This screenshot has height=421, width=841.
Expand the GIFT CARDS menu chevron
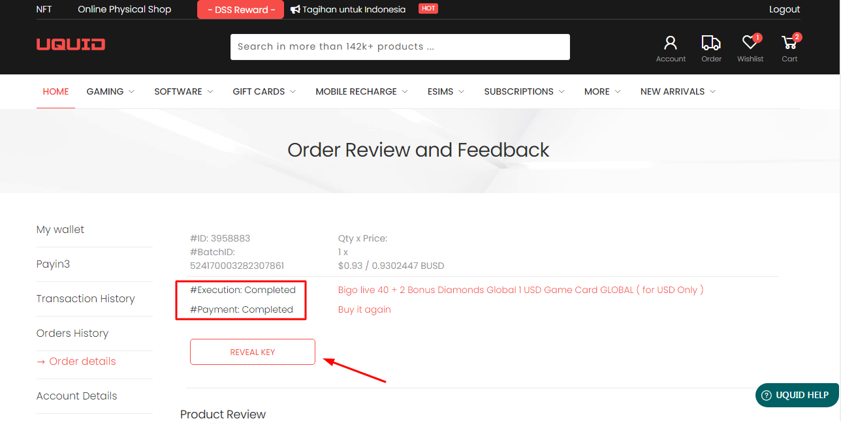(293, 91)
